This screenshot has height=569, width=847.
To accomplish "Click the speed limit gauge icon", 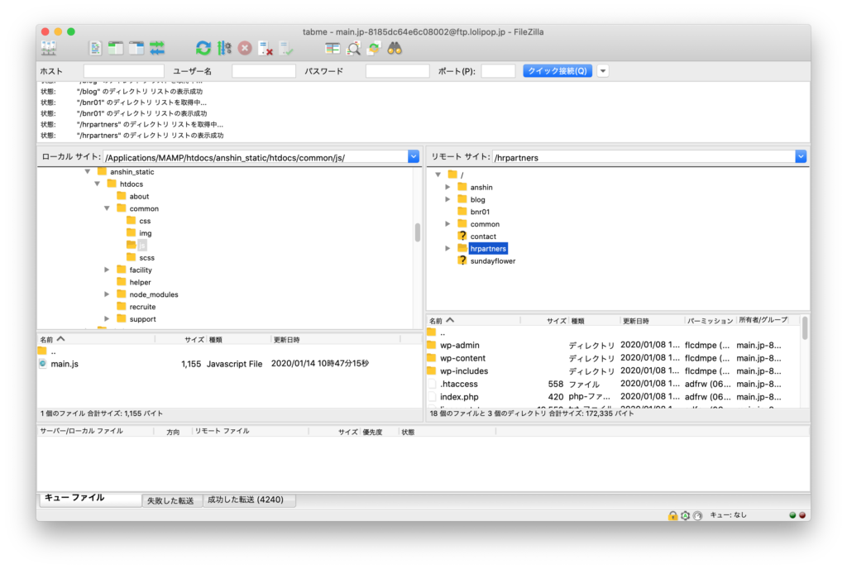I will pyautogui.click(x=697, y=515).
